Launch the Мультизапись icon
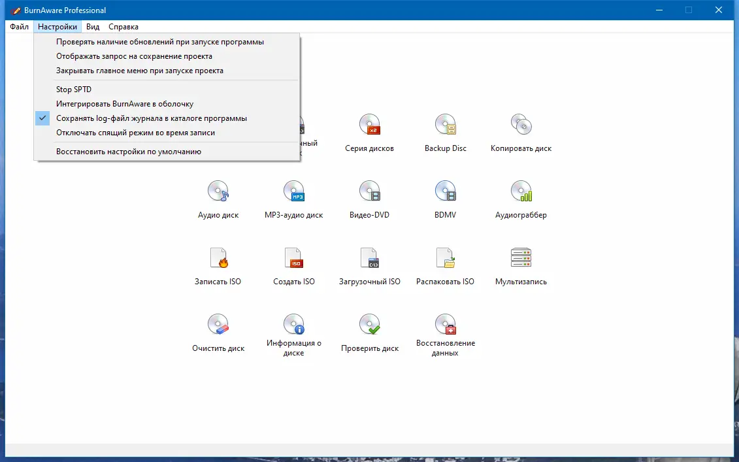 tap(521, 258)
